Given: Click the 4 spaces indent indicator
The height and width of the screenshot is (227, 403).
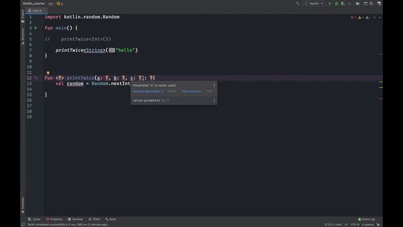Looking at the screenshot, I should point(368,224).
